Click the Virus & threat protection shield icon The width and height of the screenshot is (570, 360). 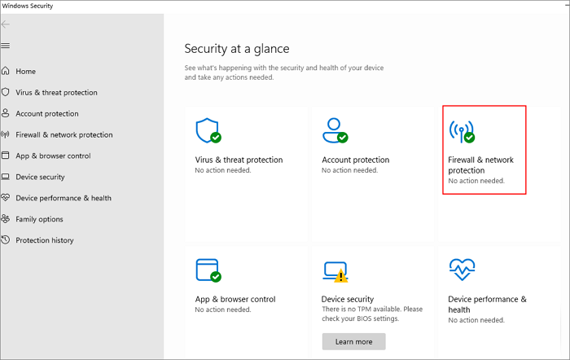(x=208, y=130)
